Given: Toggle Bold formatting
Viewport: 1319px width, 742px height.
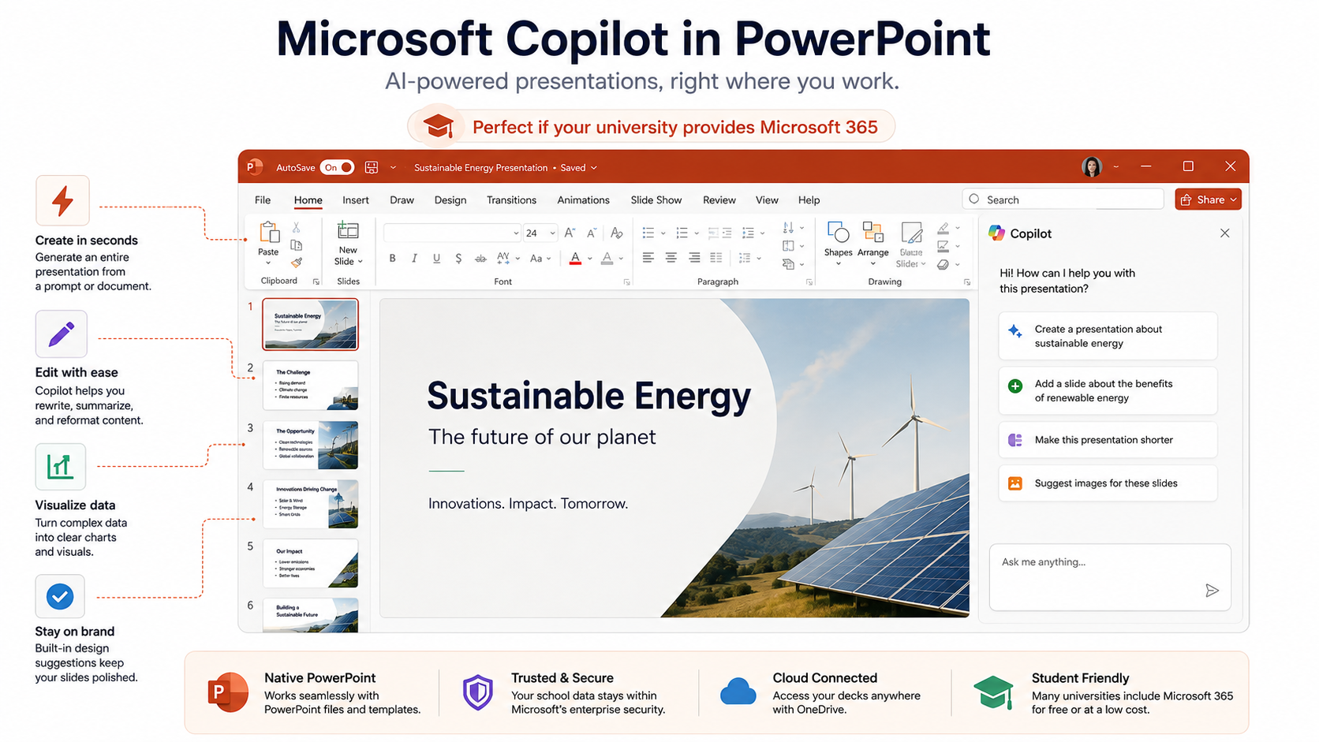Looking at the screenshot, I should (x=392, y=258).
